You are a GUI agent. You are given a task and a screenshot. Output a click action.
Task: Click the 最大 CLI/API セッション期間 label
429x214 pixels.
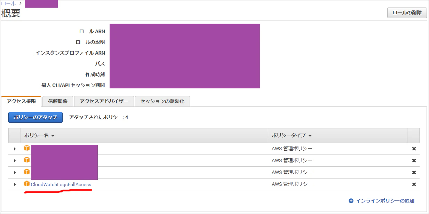(73, 85)
